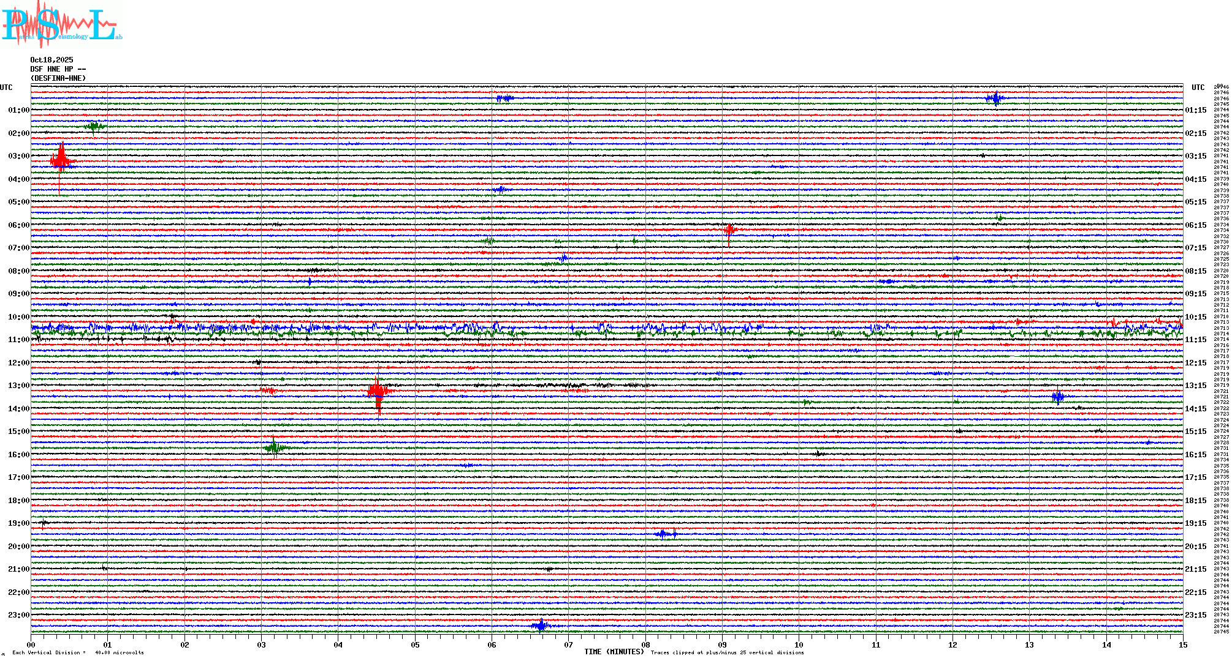Select the 23:15 time label on right
The image size is (1232, 661).
coord(1195,615)
